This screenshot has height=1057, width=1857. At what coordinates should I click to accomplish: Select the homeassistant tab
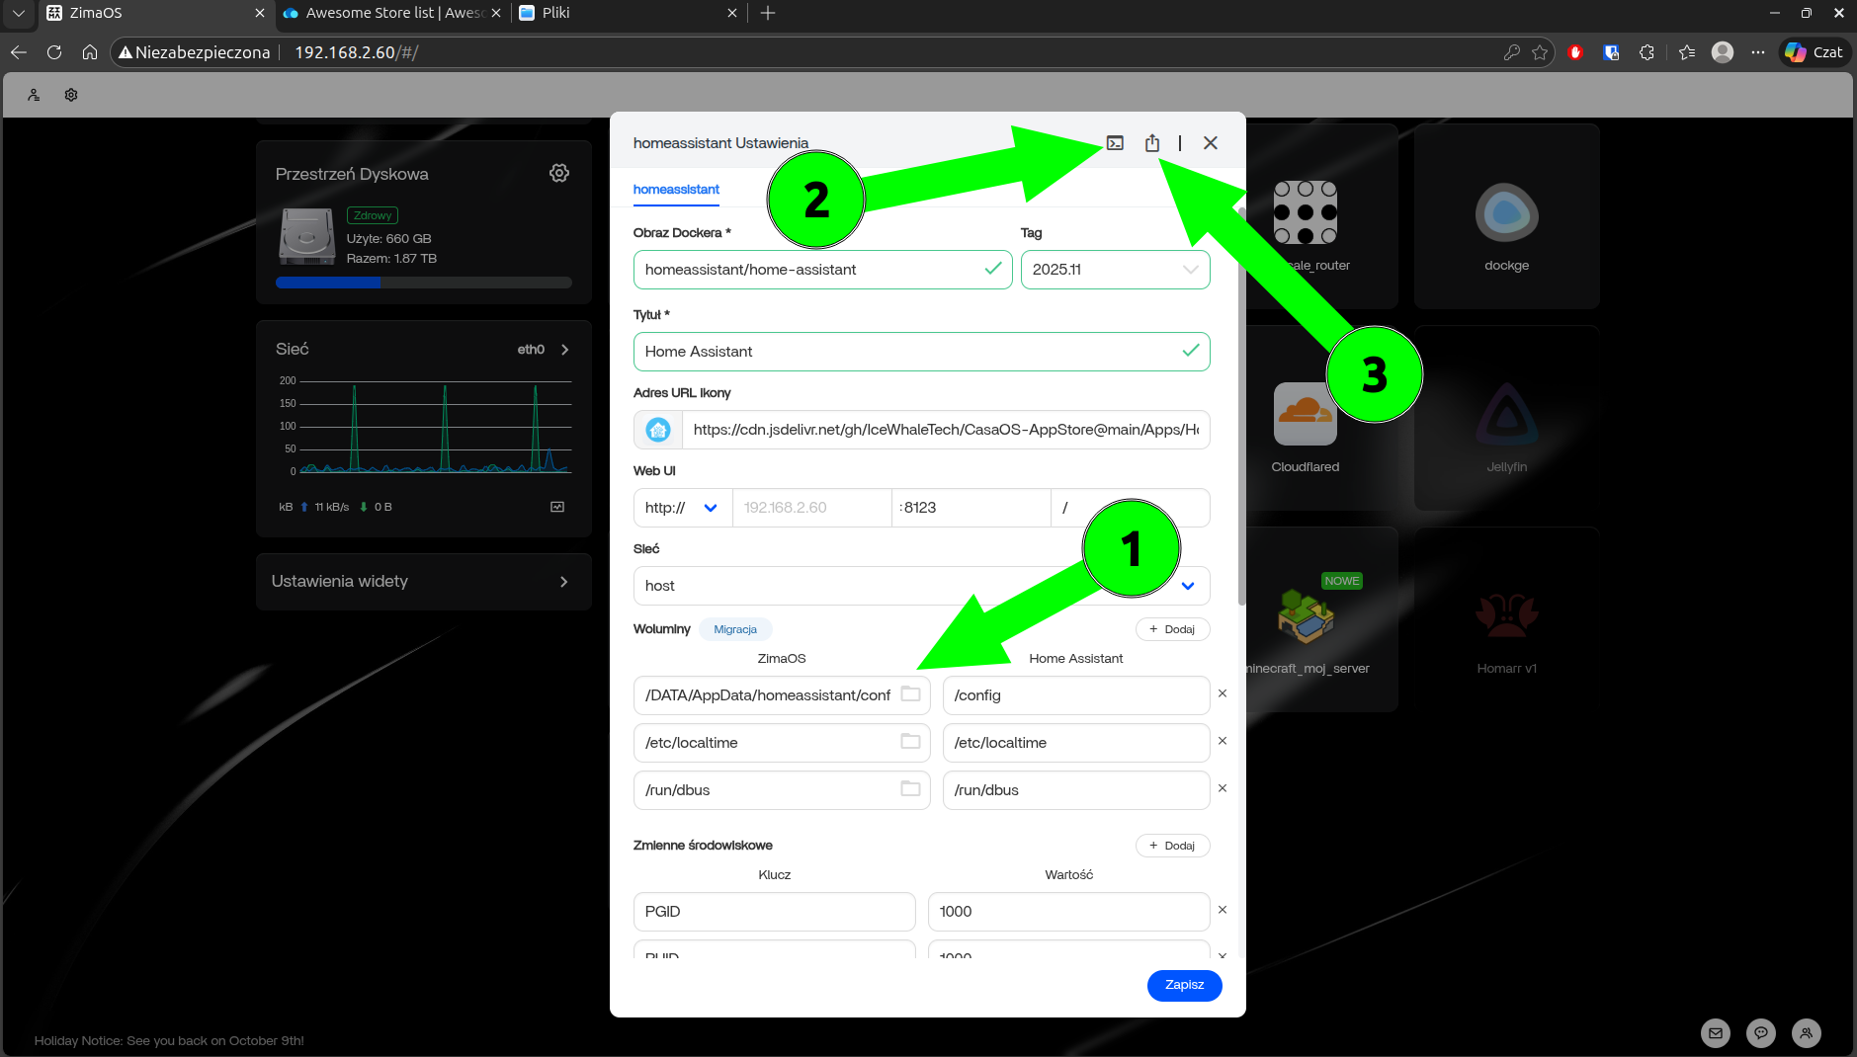point(676,190)
